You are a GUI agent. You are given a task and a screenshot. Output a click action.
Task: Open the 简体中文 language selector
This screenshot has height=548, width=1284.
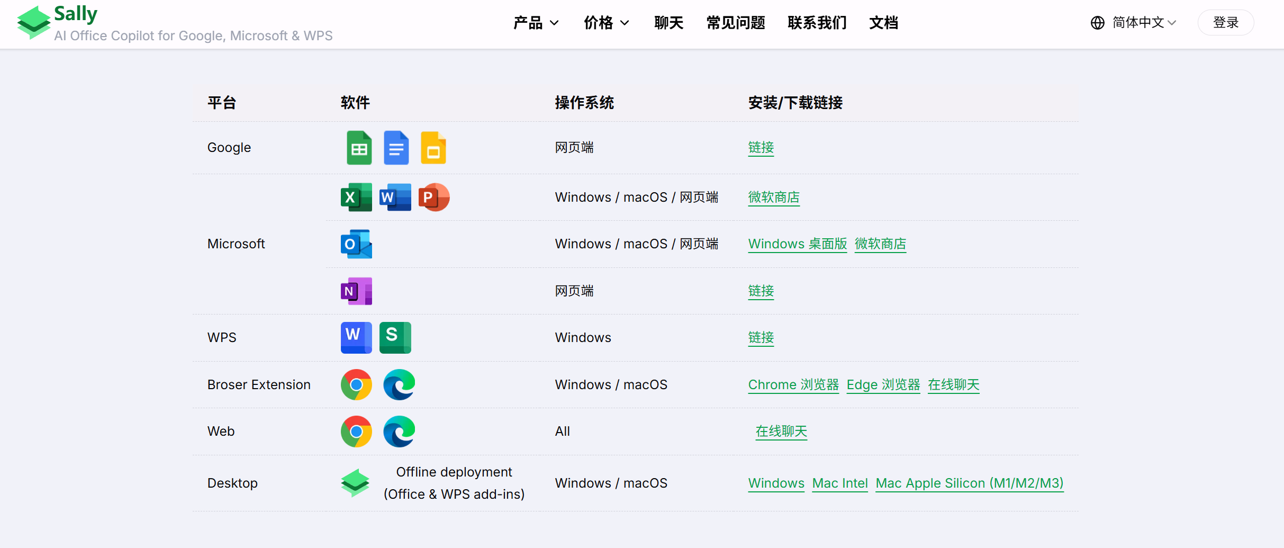click(x=1143, y=23)
